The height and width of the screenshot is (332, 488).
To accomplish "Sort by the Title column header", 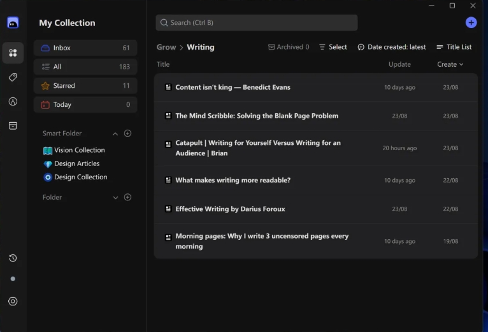I will (163, 64).
